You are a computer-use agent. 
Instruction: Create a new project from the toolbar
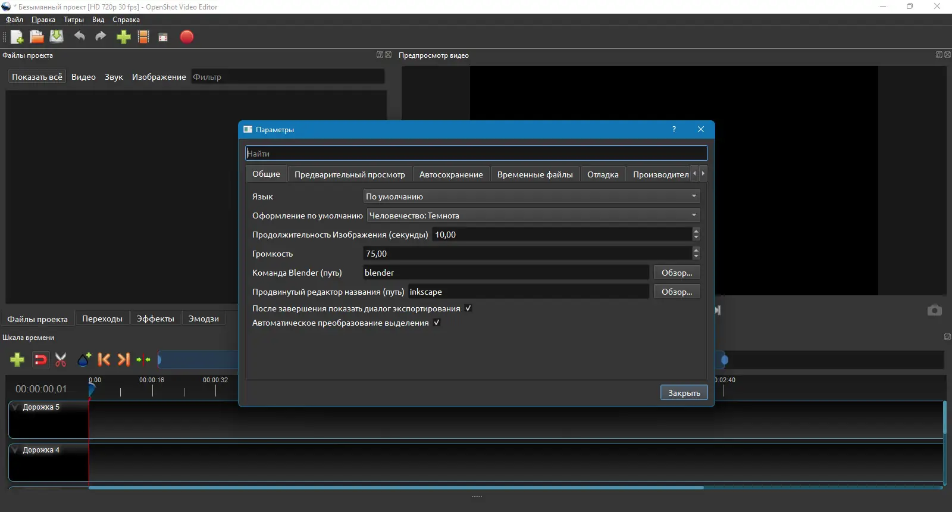[x=17, y=37]
